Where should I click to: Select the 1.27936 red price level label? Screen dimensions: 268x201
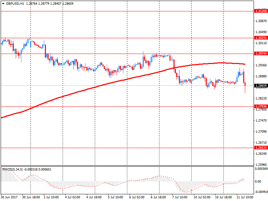[x=261, y=107]
